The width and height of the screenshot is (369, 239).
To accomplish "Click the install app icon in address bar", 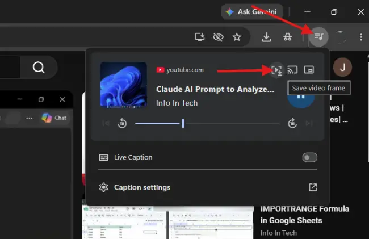I will point(200,37).
